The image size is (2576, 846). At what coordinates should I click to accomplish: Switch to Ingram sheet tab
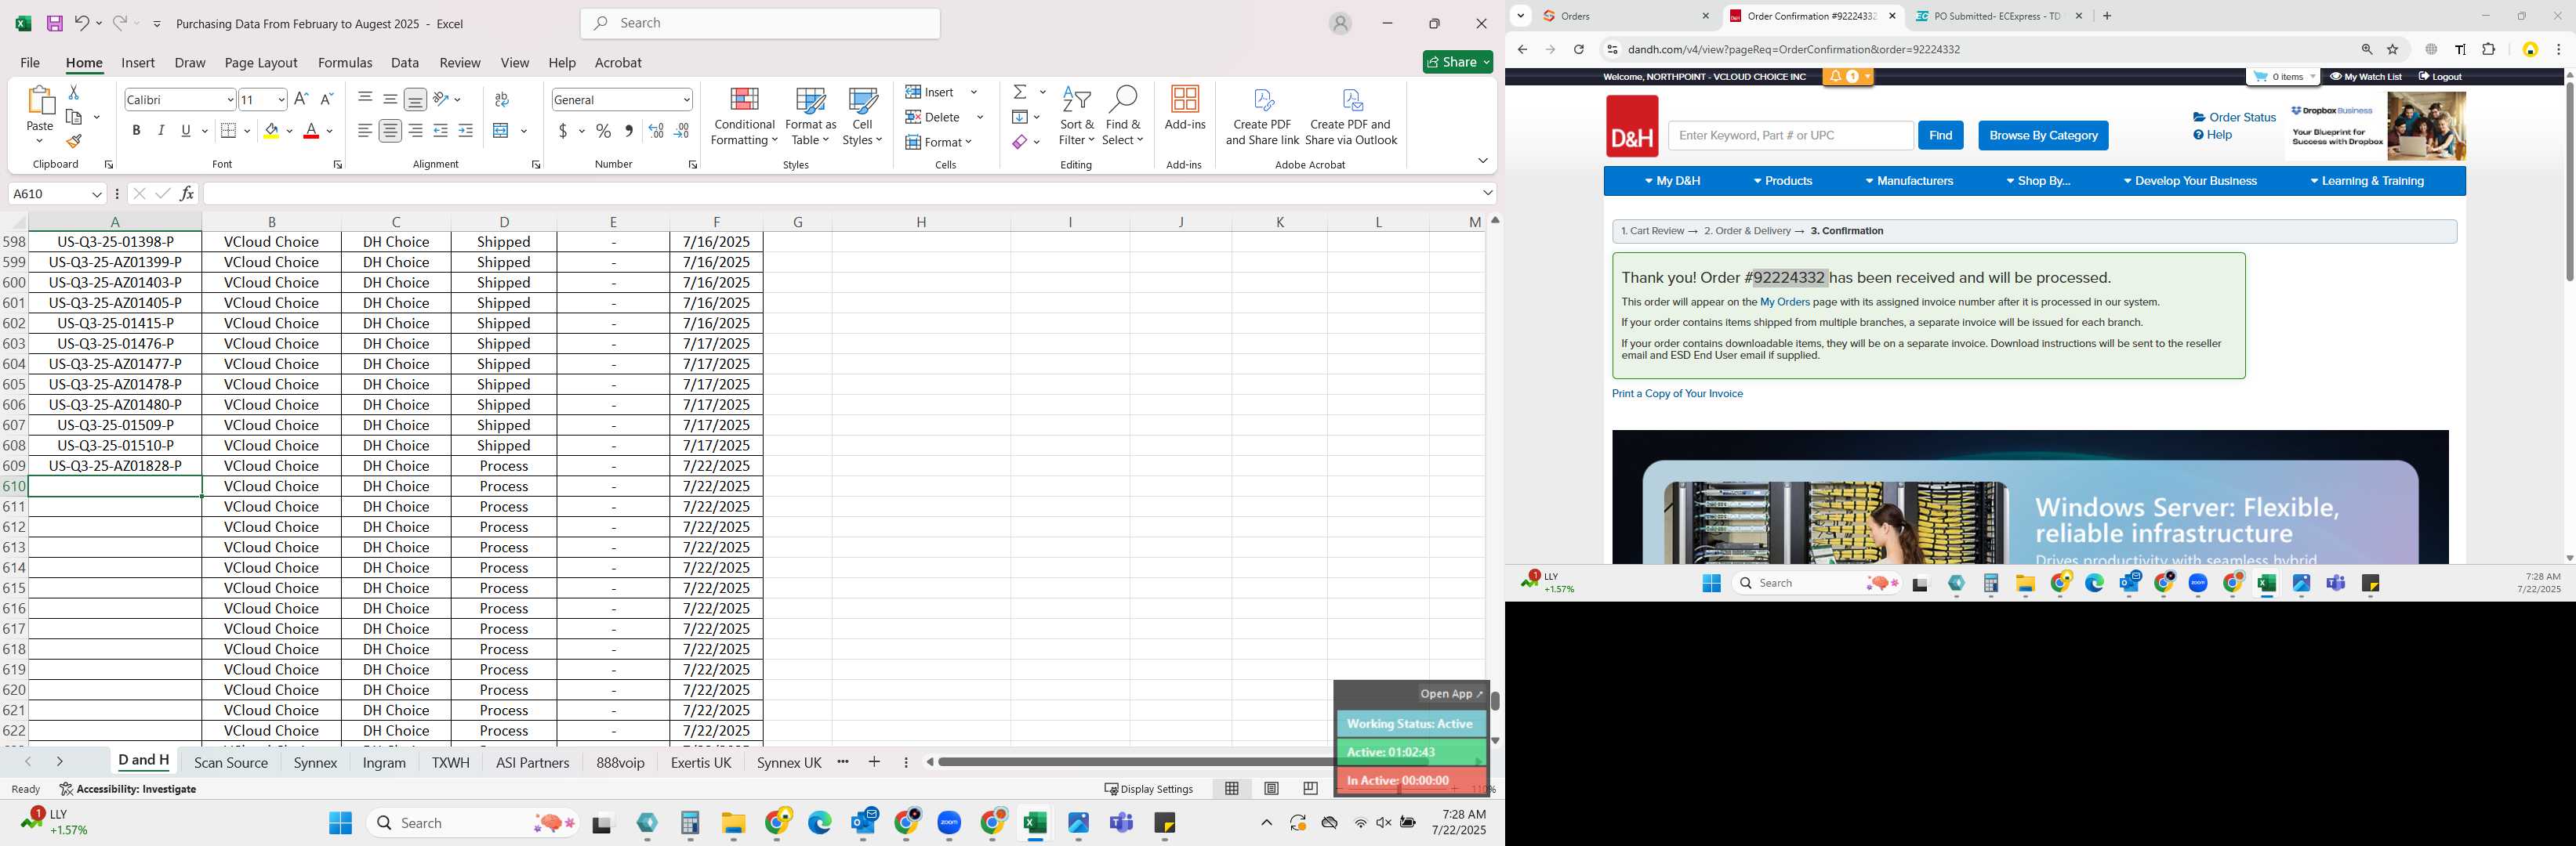tap(384, 762)
